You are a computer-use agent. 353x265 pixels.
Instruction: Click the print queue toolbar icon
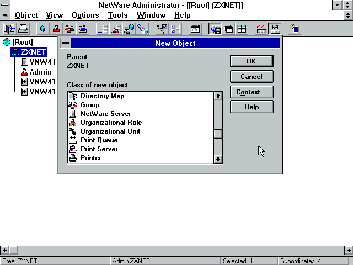point(83,29)
